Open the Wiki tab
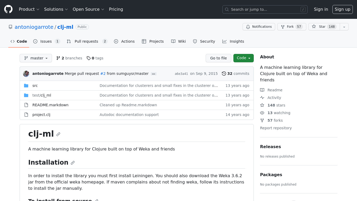This screenshot has width=357, height=201. (179, 41)
